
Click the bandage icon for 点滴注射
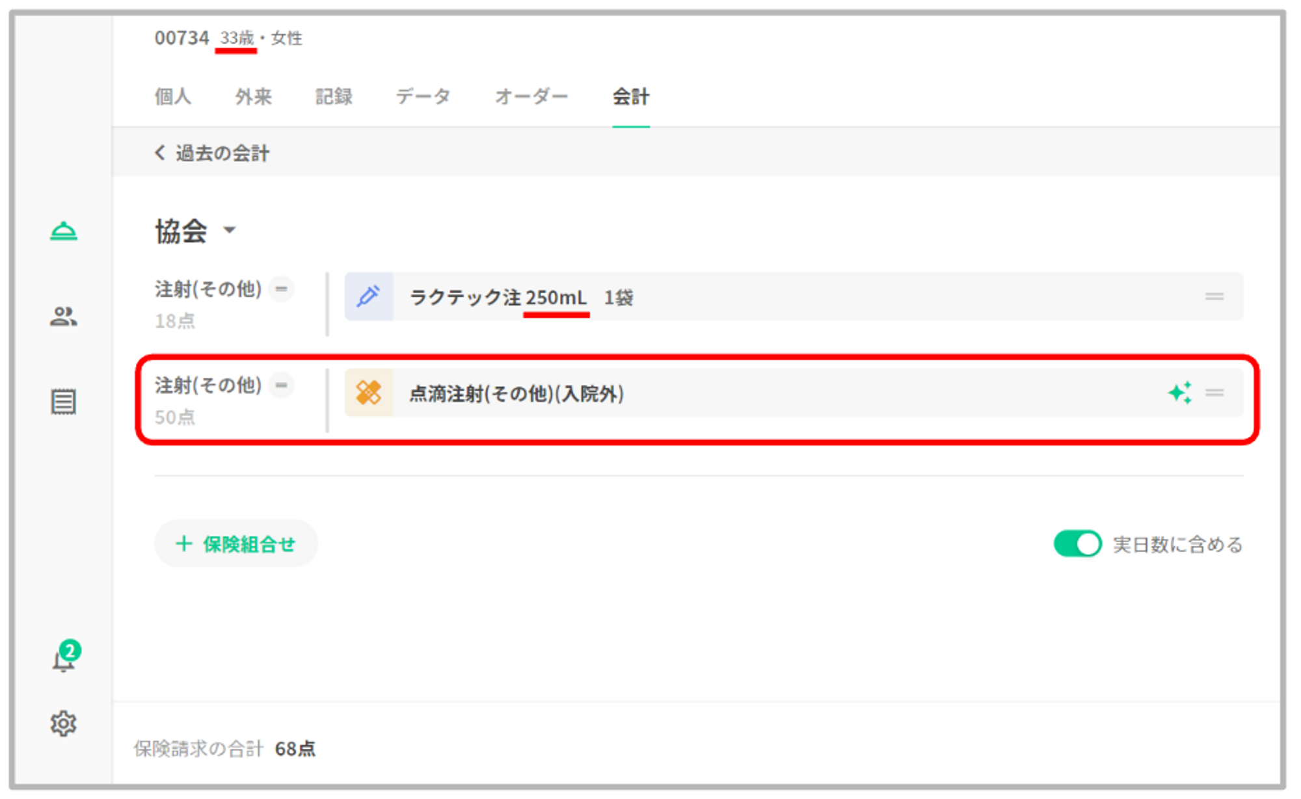pos(369,393)
